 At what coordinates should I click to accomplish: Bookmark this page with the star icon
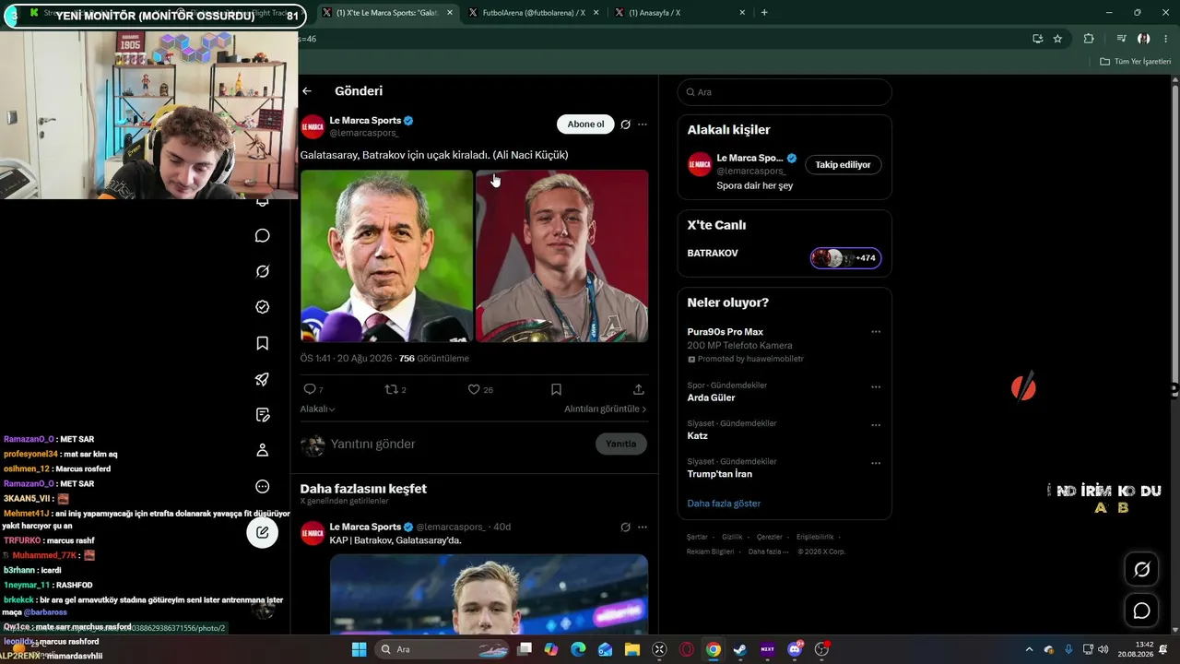pyautogui.click(x=1057, y=39)
